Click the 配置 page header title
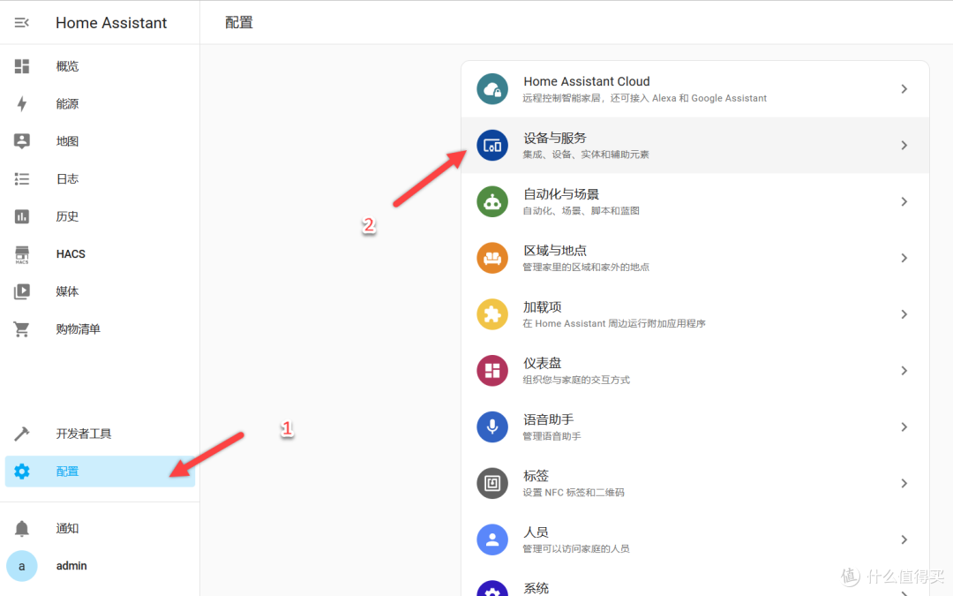The image size is (953, 596). point(239,22)
